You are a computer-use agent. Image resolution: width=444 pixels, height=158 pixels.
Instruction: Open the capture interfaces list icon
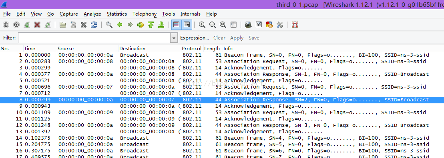coord(6,25)
